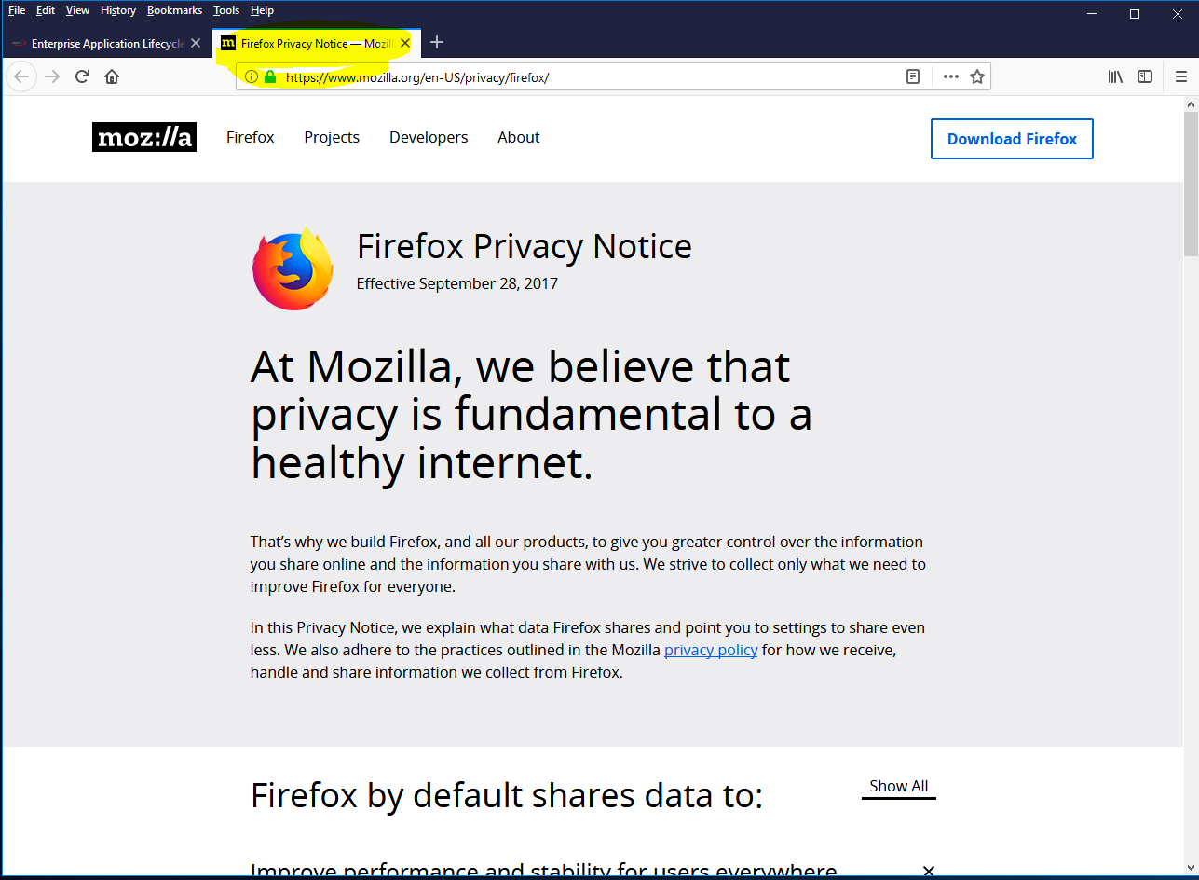Screen dimensions: 1199x880
Task: Open the History menu
Action: click(118, 10)
